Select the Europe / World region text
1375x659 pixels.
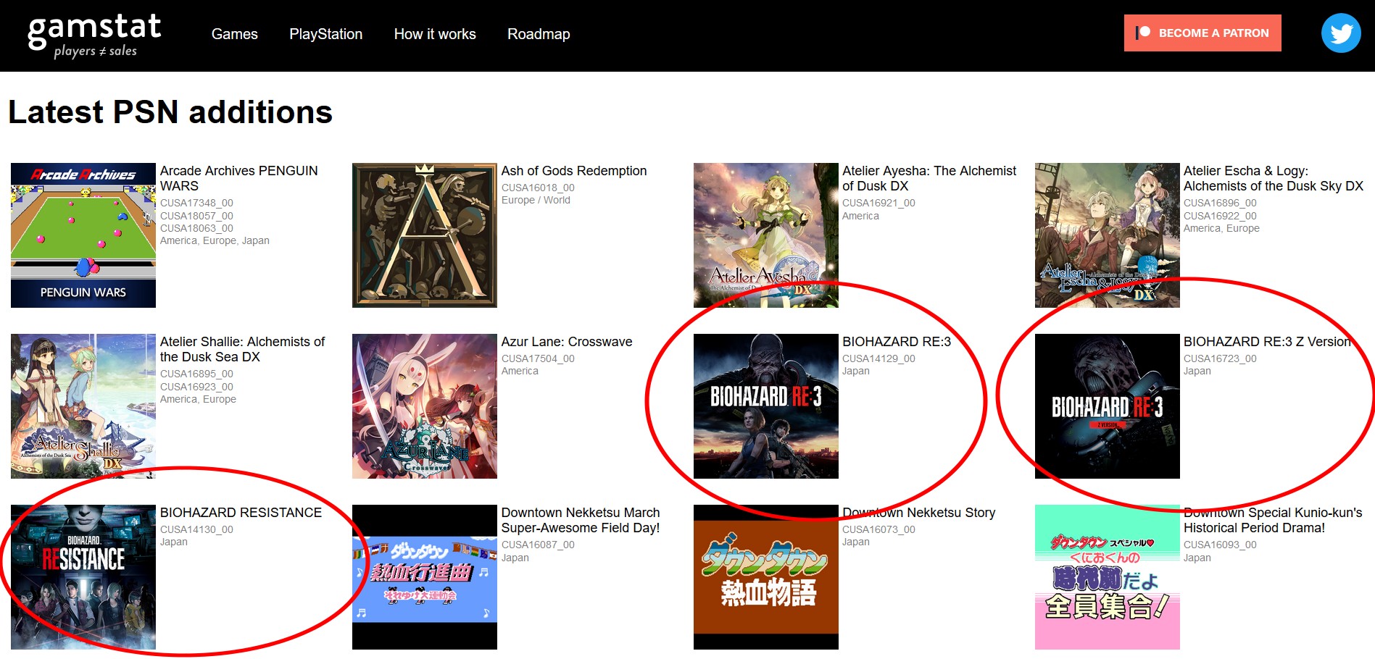[x=536, y=200]
